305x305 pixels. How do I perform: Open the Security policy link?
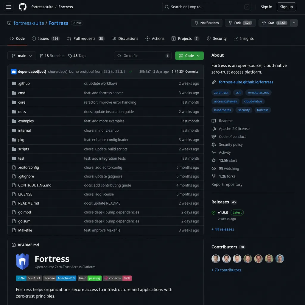231,145
